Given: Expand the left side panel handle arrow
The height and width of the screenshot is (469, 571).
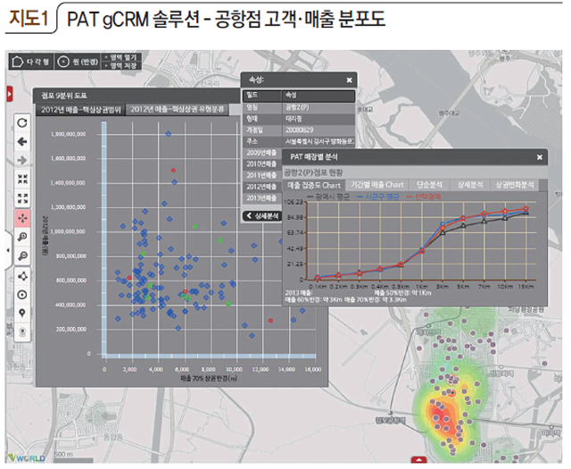Looking at the screenshot, I should (8, 250).
